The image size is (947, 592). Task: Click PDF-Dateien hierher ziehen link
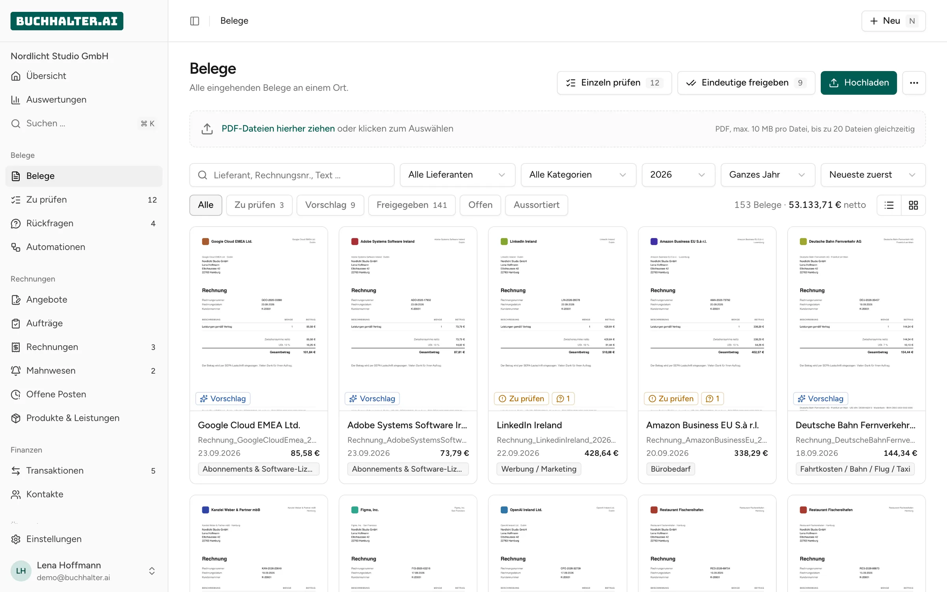(278, 129)
